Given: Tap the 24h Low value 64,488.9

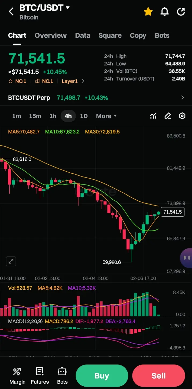Looking at the screenshot, I should (x=175, y=64).
